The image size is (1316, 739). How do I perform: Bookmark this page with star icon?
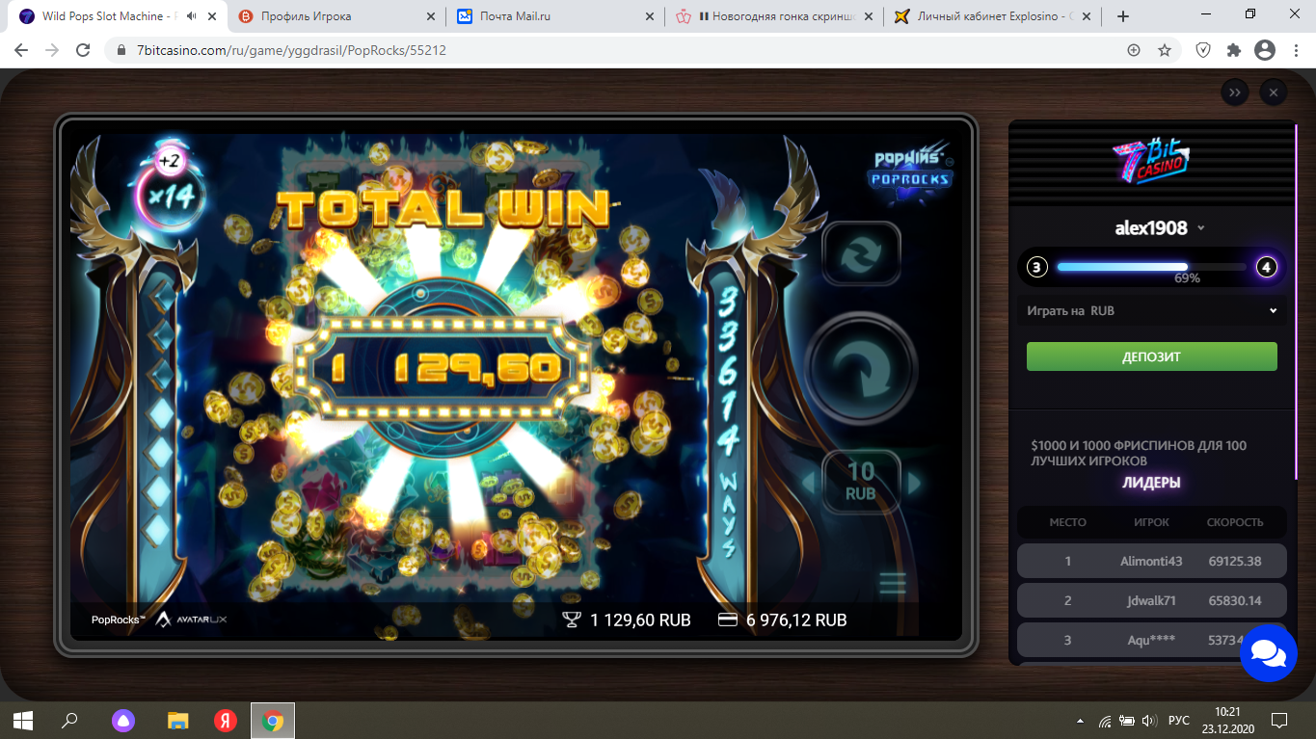coord(1165,50)
